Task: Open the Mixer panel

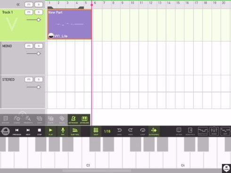Action: click(x=214, y=131)
